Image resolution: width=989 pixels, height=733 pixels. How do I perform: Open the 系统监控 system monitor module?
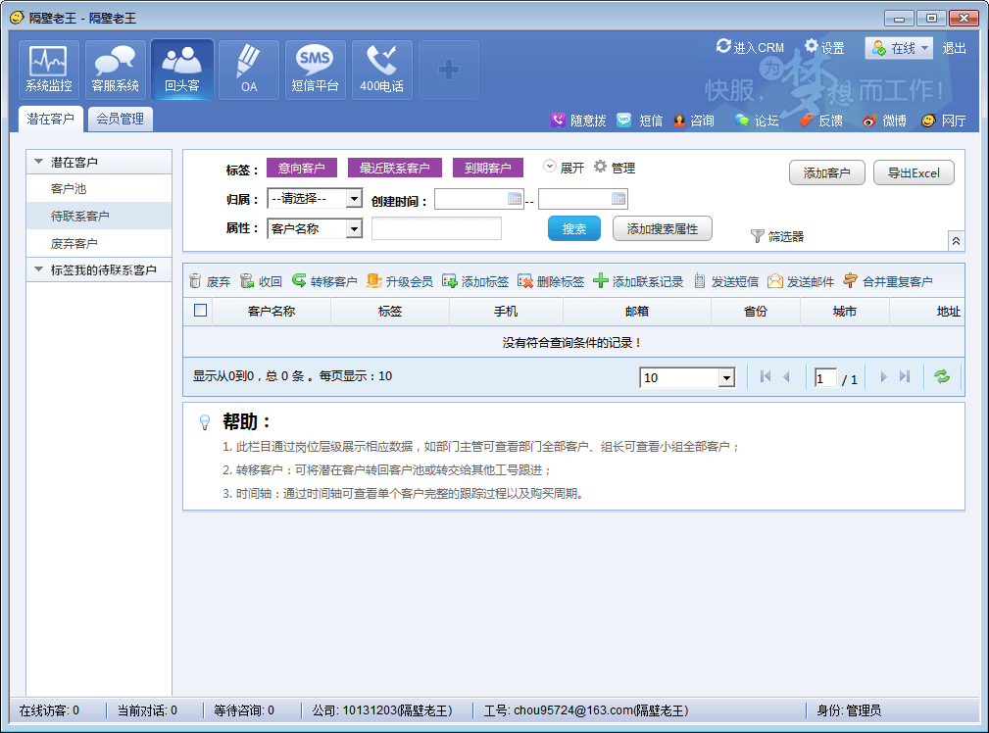click(49, 70)
